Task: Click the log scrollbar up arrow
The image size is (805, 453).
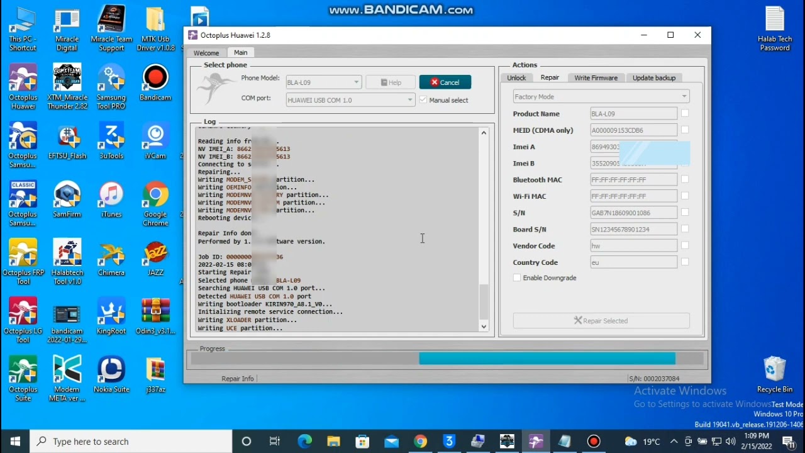Action: 484,133
